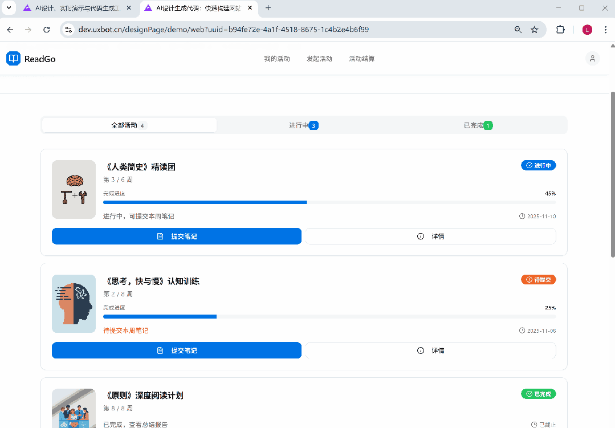Click the site information icon in address bar
615x428 pixels.
68,30
